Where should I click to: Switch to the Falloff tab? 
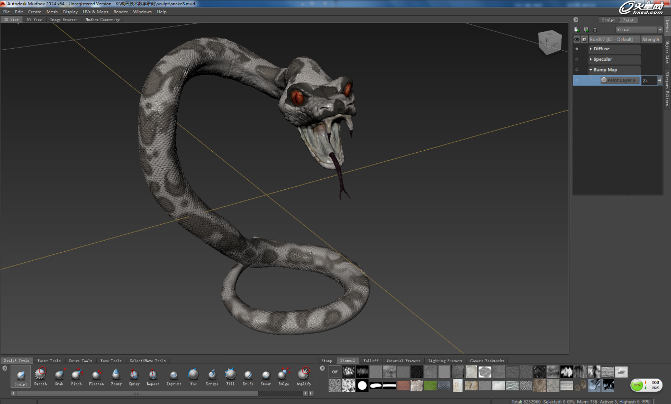pyautogui.click(x=370, y=361)
